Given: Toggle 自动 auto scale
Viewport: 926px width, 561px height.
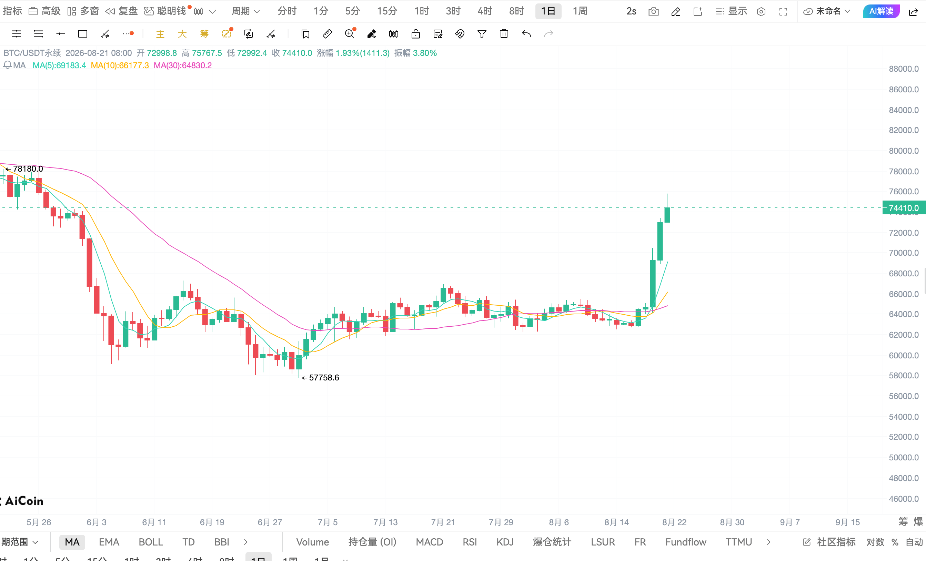Looking at the screenshot, I should (x=914, y=542).
